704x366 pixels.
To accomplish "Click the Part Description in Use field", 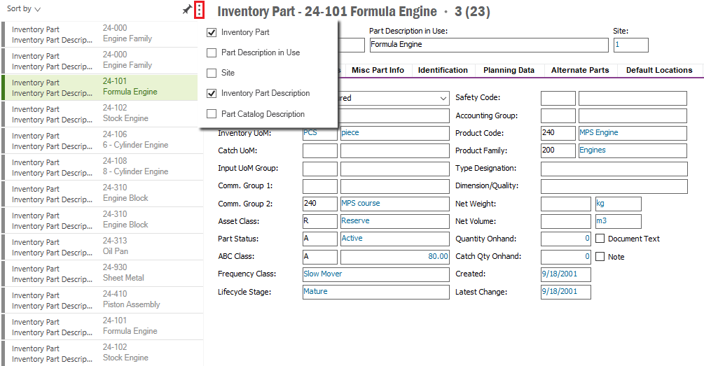I will point(488,45).
